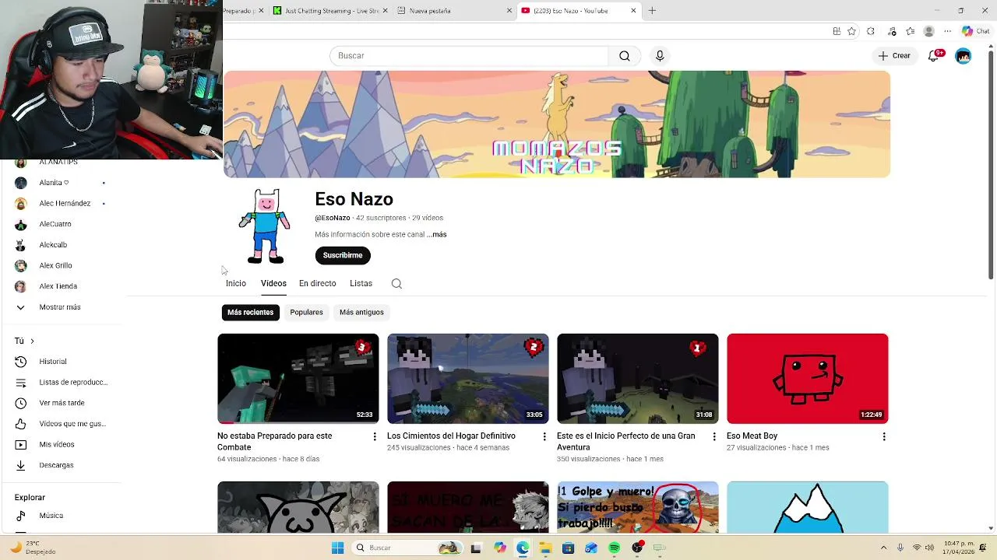Open a new browser tab plus button
Viewport: 997px width, 560px height.
coord(652,11)
